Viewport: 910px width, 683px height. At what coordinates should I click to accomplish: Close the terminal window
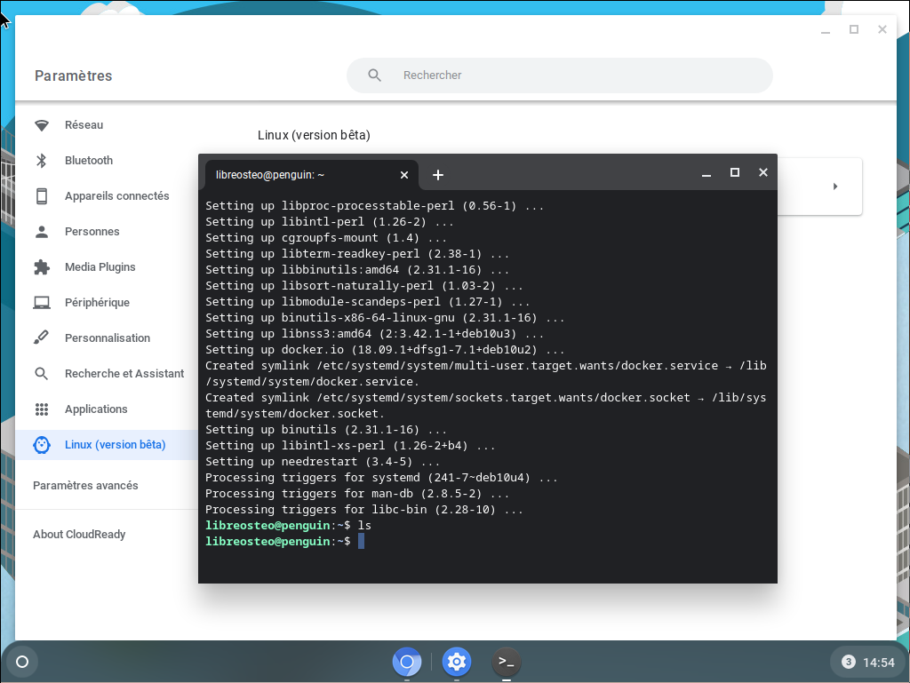pyautogui.click(x=763, y=172)
